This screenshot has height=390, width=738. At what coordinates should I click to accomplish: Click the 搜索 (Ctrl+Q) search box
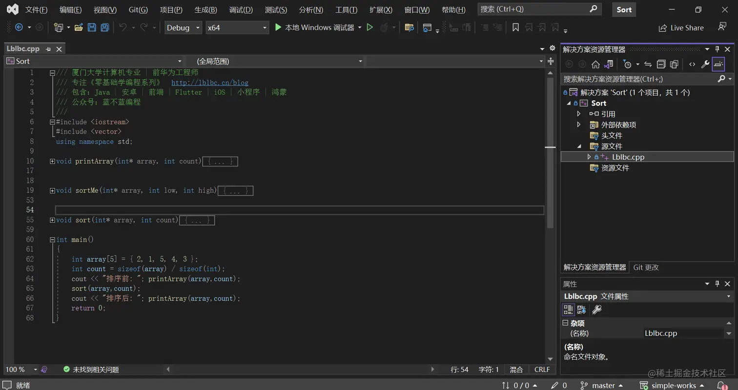click(x=539, y=9)
